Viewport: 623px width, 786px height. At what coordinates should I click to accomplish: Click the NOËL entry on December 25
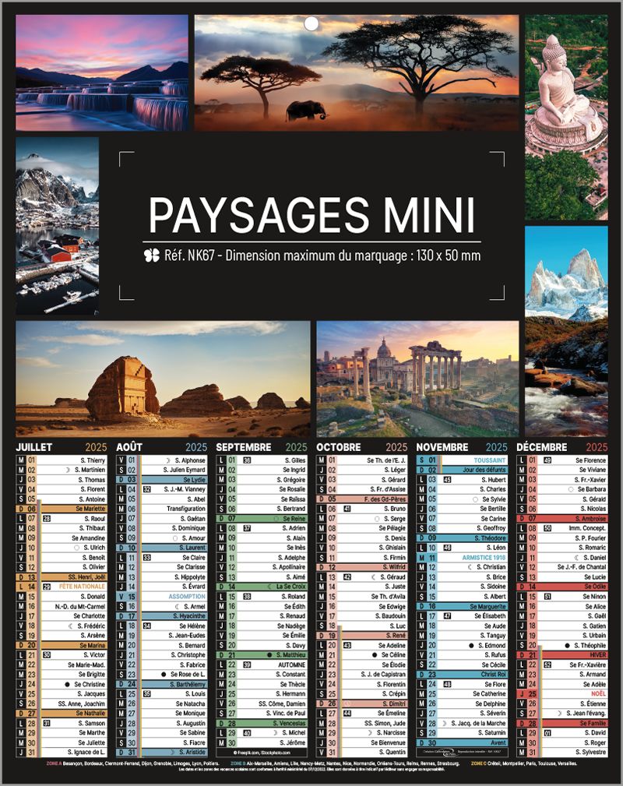tap(598, 694)
